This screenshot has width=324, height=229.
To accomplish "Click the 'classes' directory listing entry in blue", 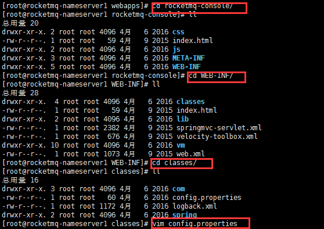I will [190, 102].
